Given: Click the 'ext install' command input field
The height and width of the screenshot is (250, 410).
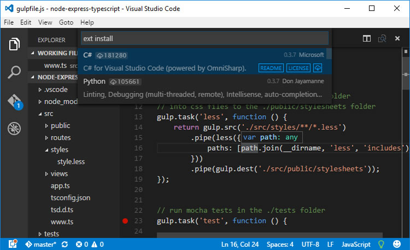Looking at the screenshot, I should coord(204,39).
